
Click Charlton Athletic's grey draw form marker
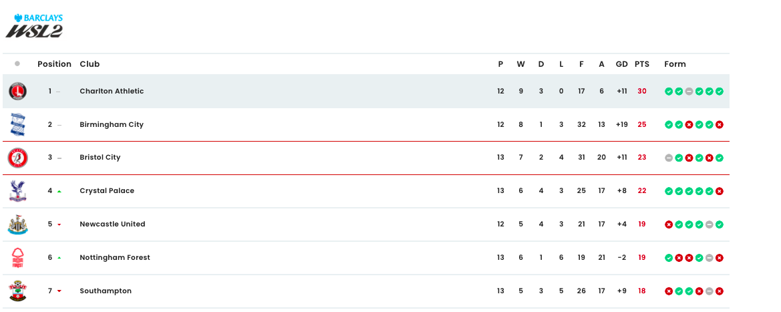(689, 92)
